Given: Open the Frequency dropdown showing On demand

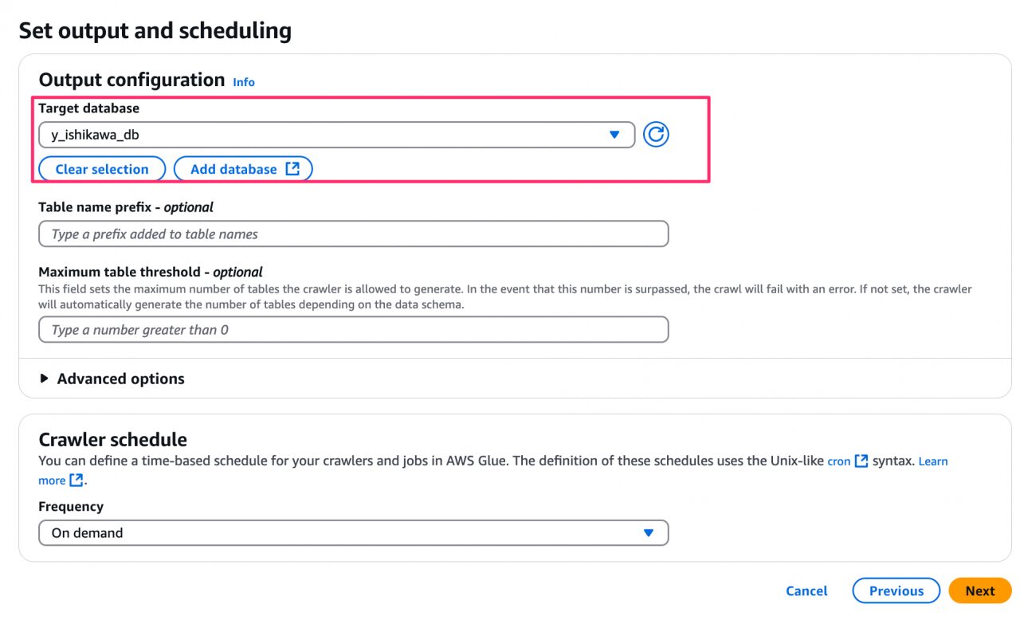Looking at the screenshot, I should 353,532.
